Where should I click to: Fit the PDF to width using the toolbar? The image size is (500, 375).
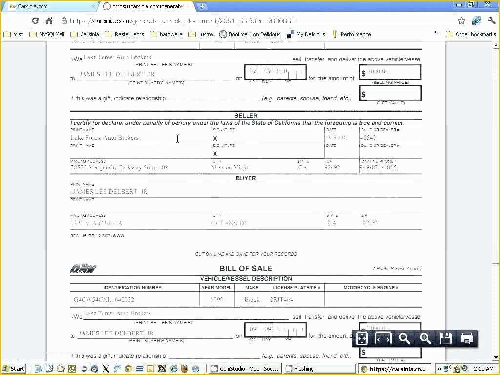point(383,338)
